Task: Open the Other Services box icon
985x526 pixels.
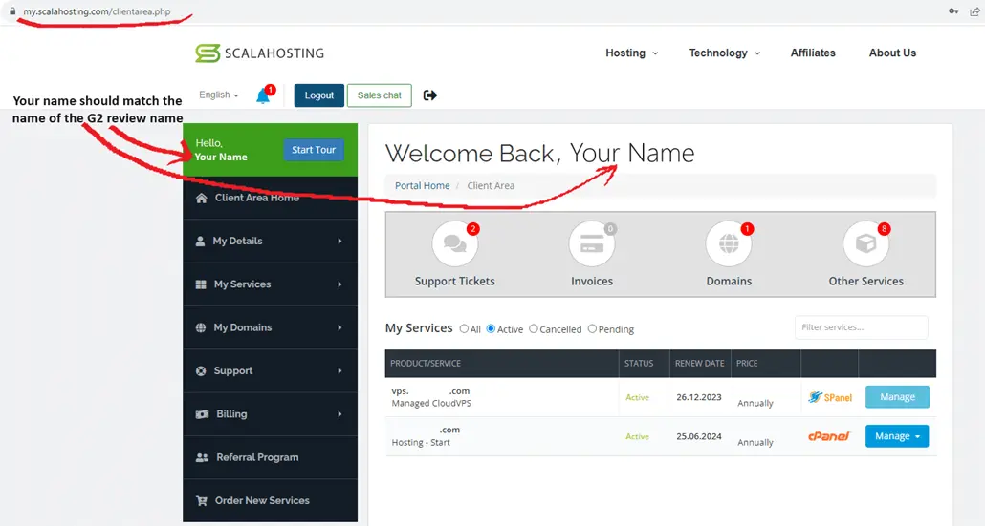Action: 865,243
